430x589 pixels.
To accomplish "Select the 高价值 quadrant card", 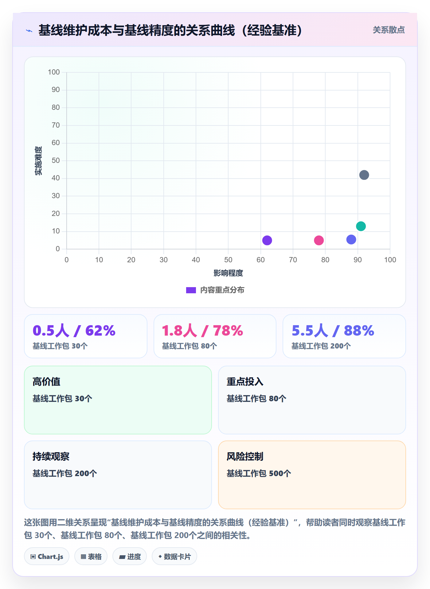I will pos(118,400).
